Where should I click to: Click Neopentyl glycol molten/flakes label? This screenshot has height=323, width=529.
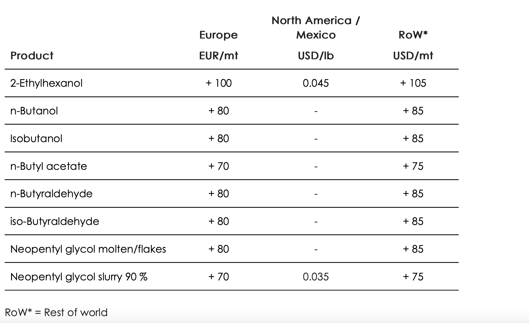point(88,249)
